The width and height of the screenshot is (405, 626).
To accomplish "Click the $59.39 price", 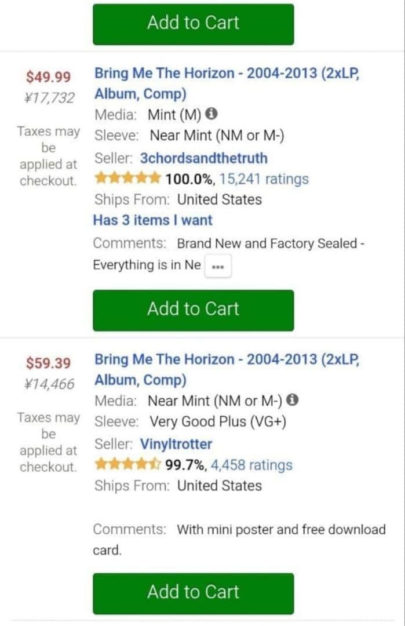I will [x=49, y=363].
